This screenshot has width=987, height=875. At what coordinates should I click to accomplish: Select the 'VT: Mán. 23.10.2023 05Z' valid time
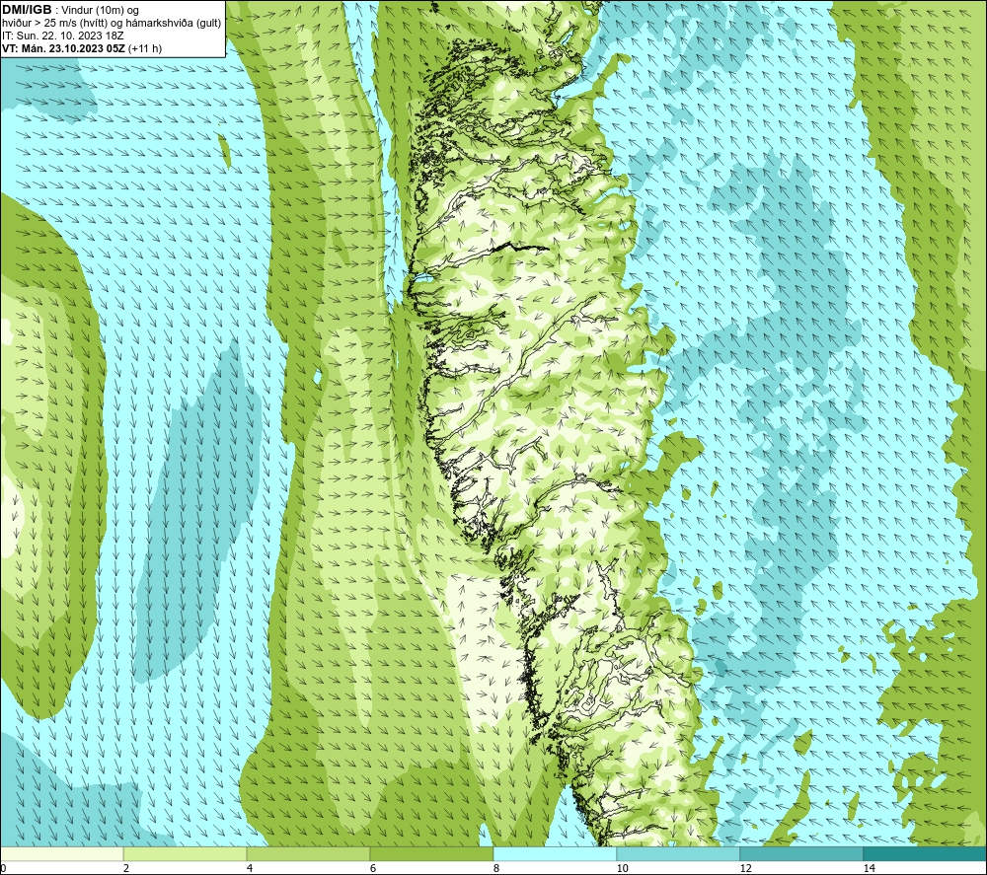(x=63, y=47)
